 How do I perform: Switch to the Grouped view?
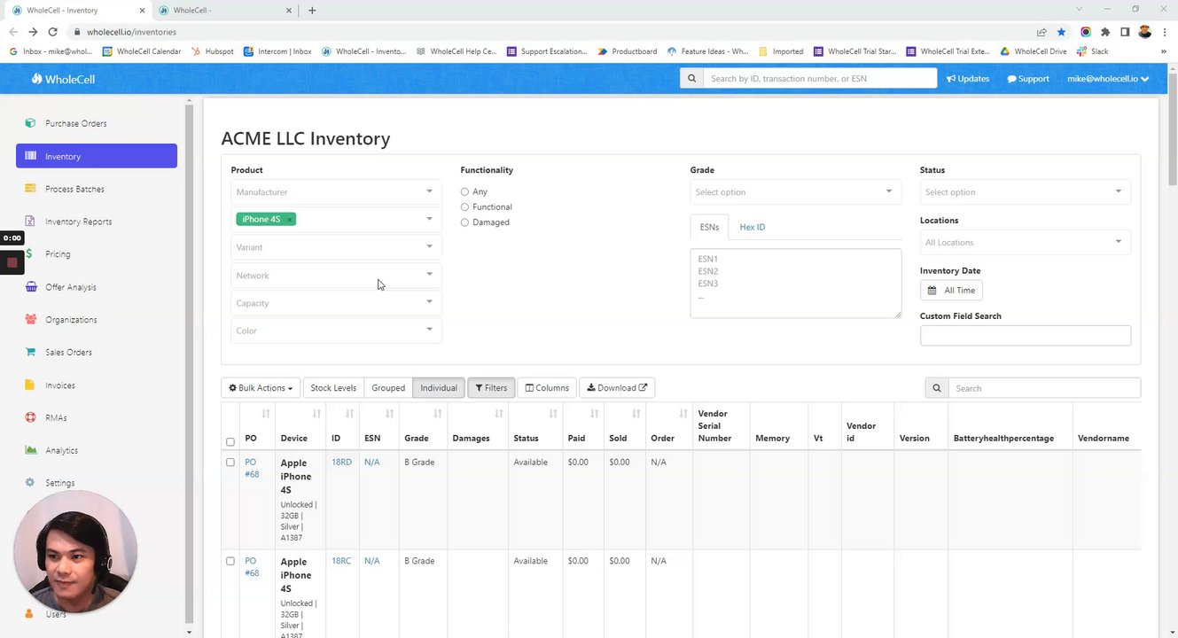(x=388, y=388)
